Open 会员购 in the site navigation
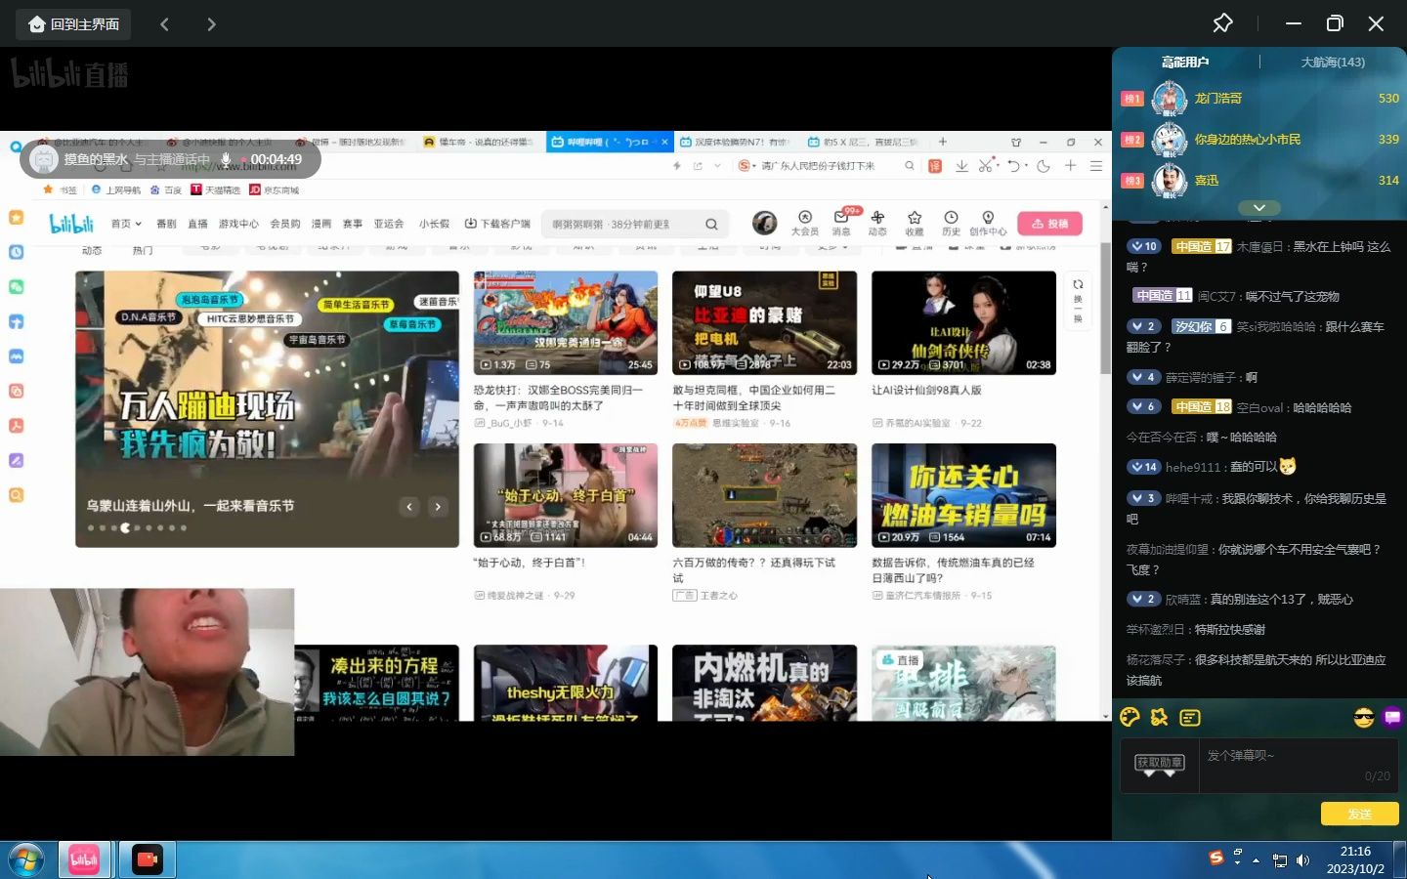The height and width of the screenshot is (879, 1407). coord(285,224)
